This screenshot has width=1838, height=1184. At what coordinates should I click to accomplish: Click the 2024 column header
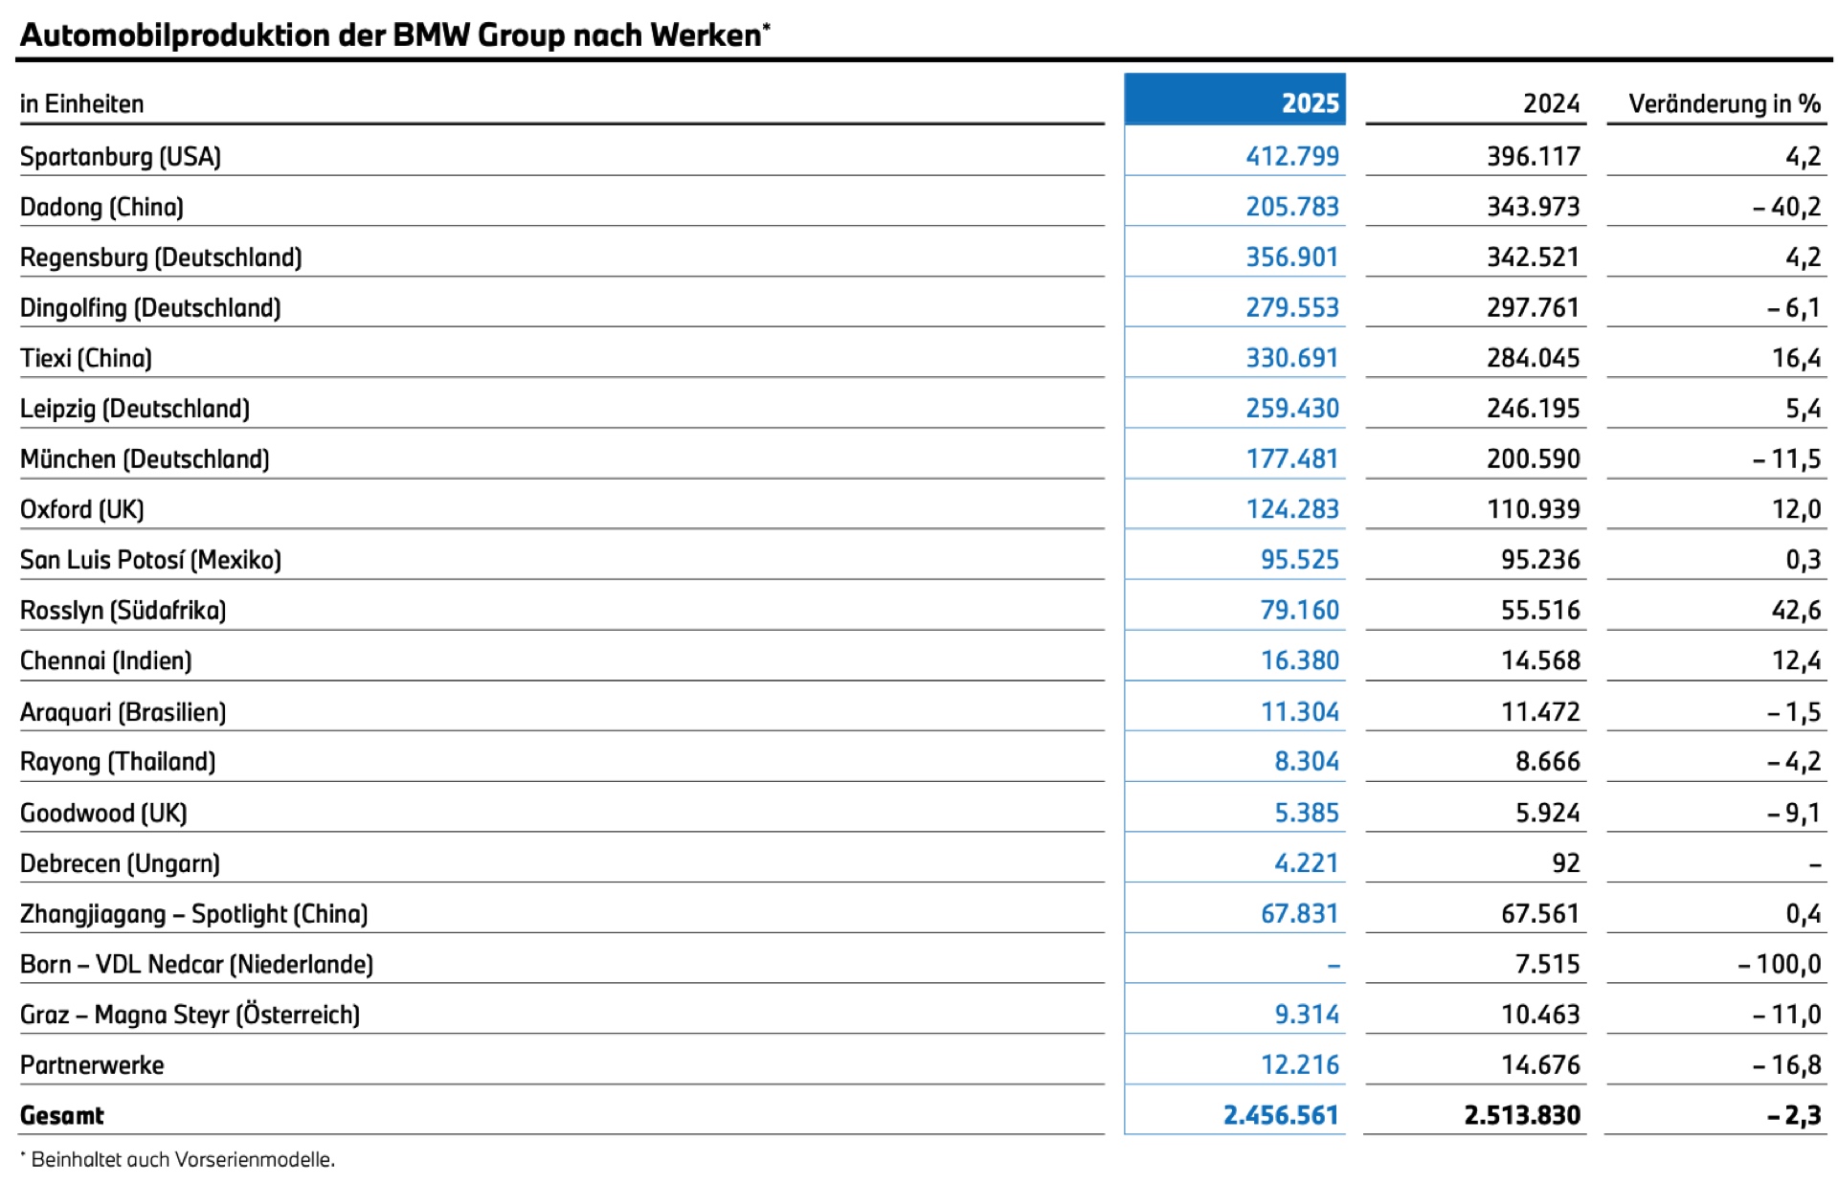click(x=1551, y=103)
